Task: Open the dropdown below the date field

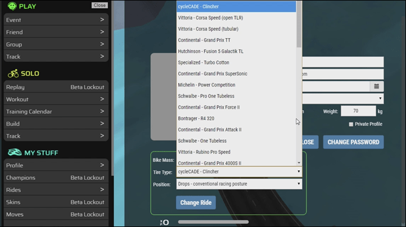Action: (x=343, y=98)
